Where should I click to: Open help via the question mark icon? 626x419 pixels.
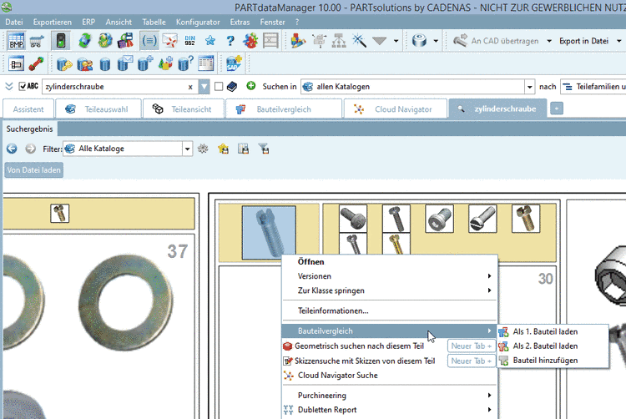point(230,41)
